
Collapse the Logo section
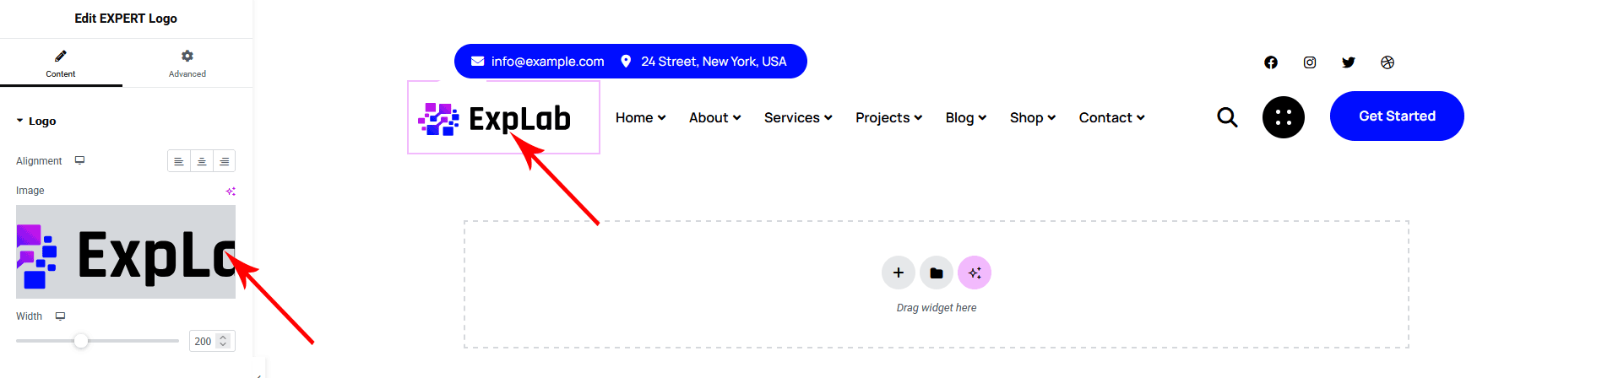tap(35, 121)
